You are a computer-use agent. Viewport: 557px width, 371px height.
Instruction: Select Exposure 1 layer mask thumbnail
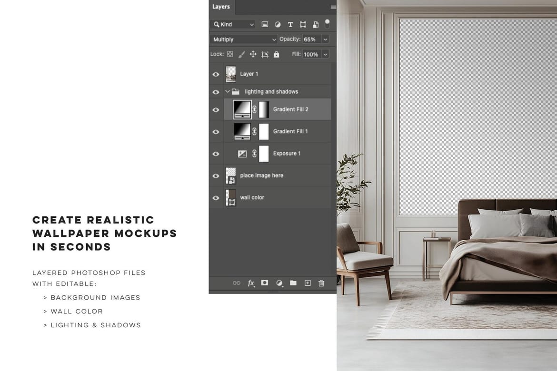[264, 153]
